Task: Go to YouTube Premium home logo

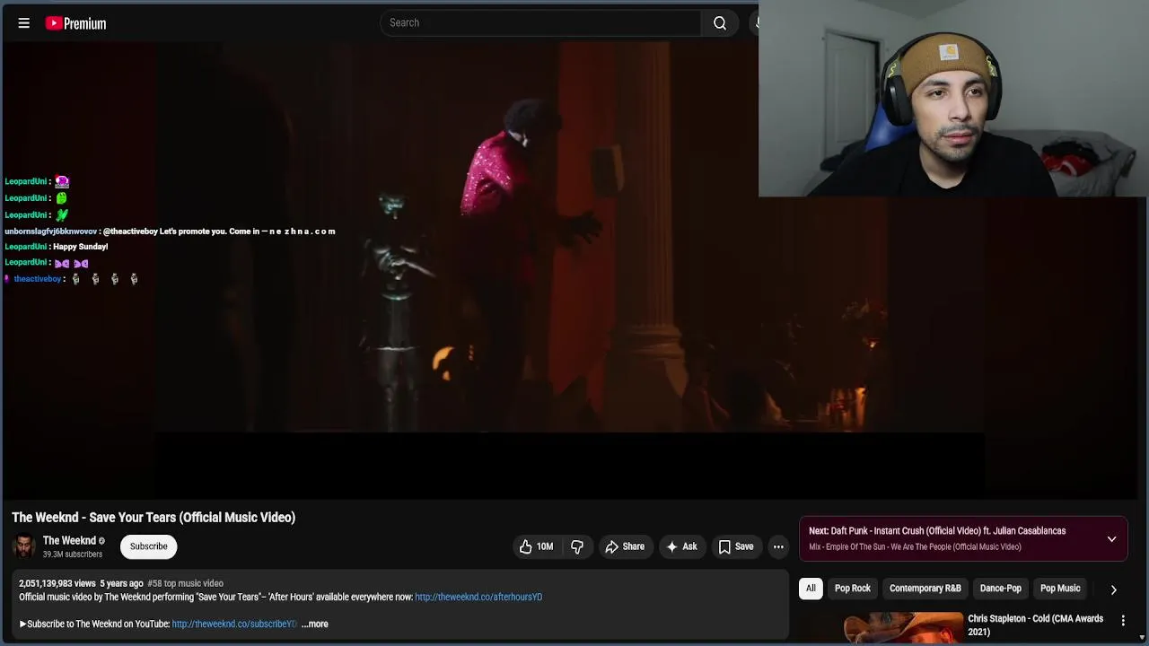Action: coord(76,23)
